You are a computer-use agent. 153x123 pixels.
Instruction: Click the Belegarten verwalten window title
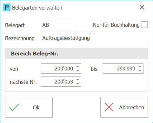tap(37, 8)
